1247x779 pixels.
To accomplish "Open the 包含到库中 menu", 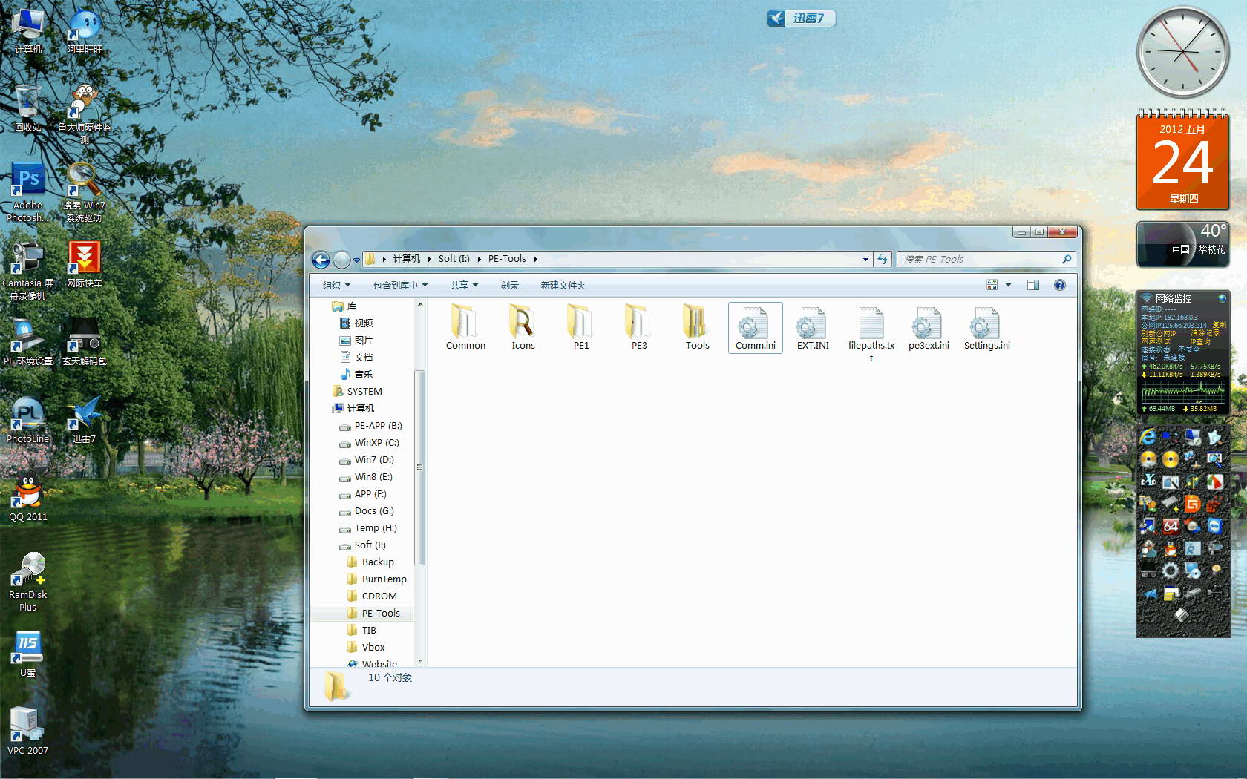I will (x=400, y=285).
